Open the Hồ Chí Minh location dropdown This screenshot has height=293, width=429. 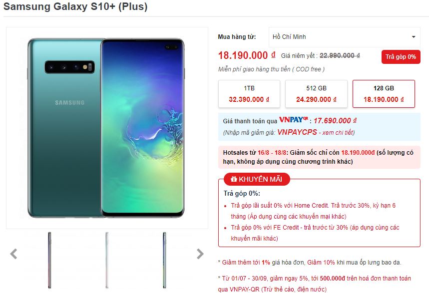[x=345, y=37]
